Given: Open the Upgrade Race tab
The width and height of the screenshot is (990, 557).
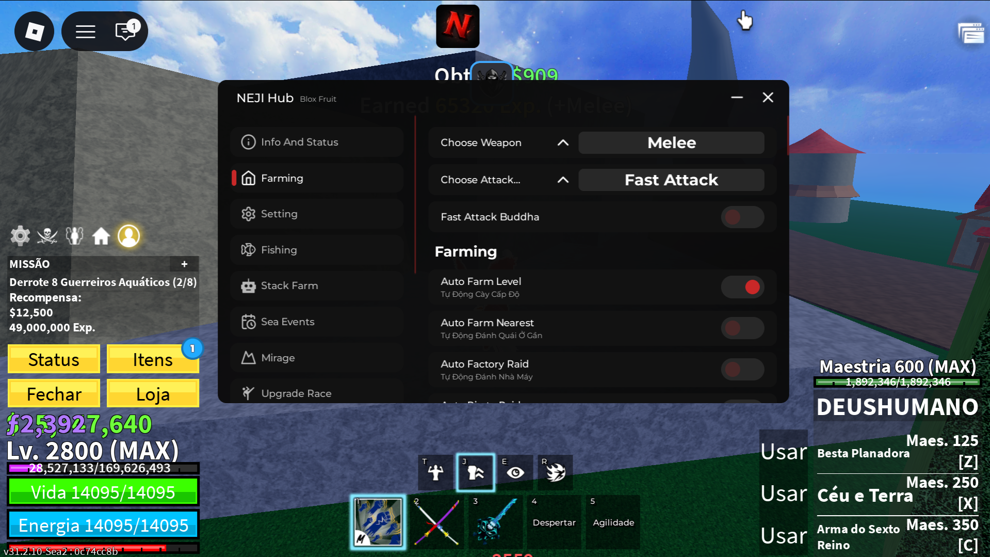Looking at the screenshot, I should [x=317, y=393].
